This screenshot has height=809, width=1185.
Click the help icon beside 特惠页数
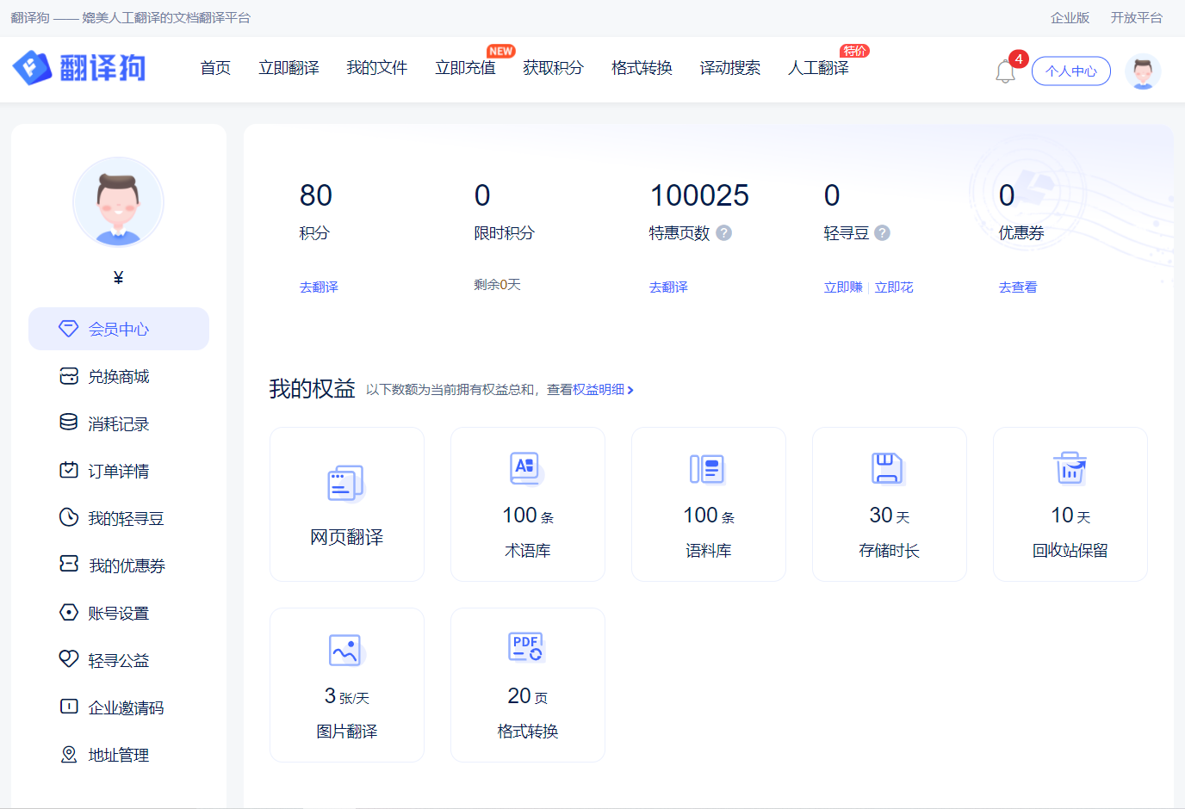point(724,233)
